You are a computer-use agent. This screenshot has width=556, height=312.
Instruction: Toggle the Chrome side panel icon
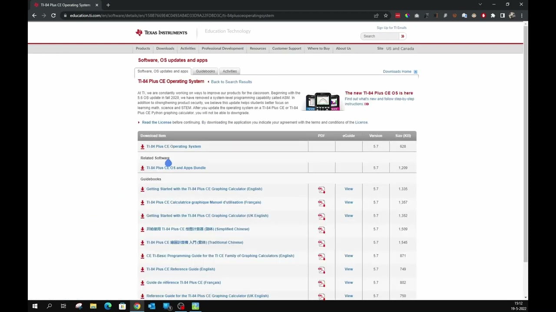point(503,16)
